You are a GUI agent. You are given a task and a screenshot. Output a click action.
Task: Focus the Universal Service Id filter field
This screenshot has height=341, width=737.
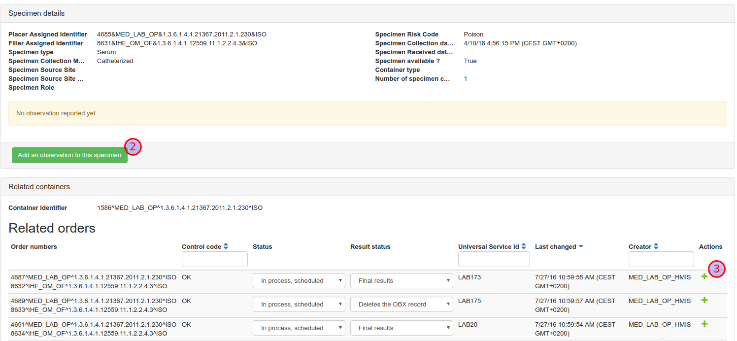pos(494,259)
